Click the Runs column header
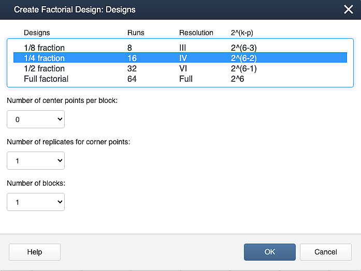 pos(136,33)
